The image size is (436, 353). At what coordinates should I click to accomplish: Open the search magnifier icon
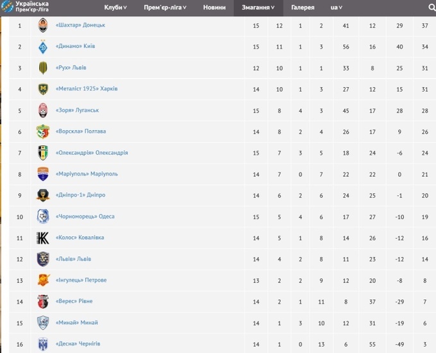(431, 8)
